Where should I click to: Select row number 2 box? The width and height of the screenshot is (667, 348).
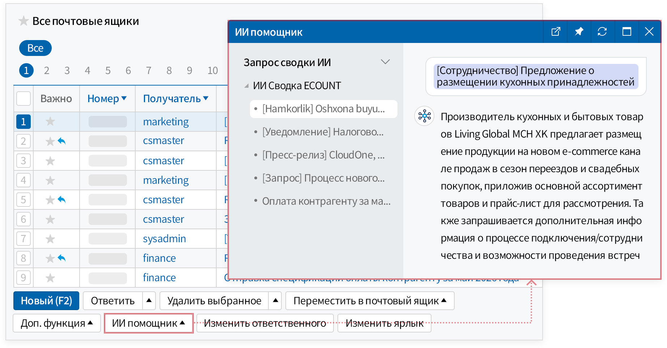24,141
